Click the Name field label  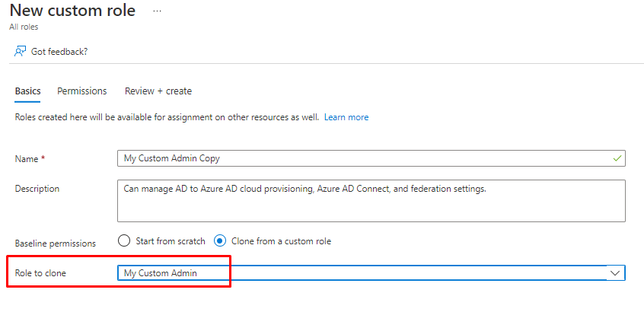(27, 158)
